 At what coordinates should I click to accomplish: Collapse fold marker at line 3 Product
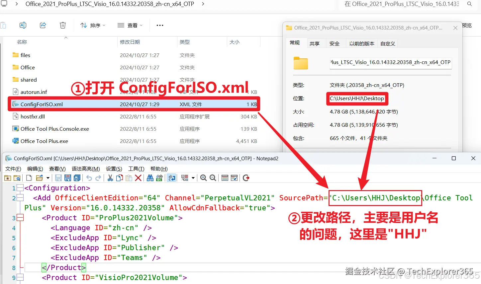[20, 218]
